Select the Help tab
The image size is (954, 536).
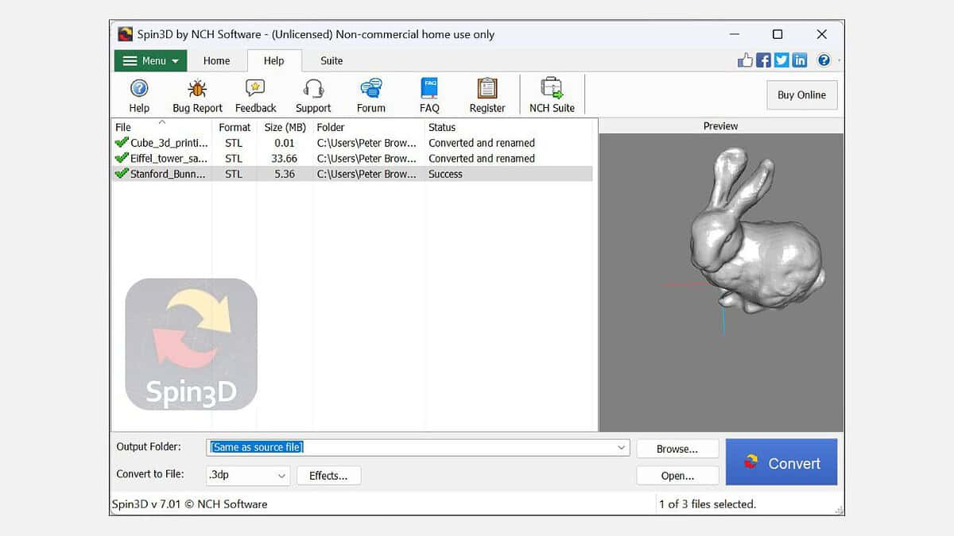(274, 60)
